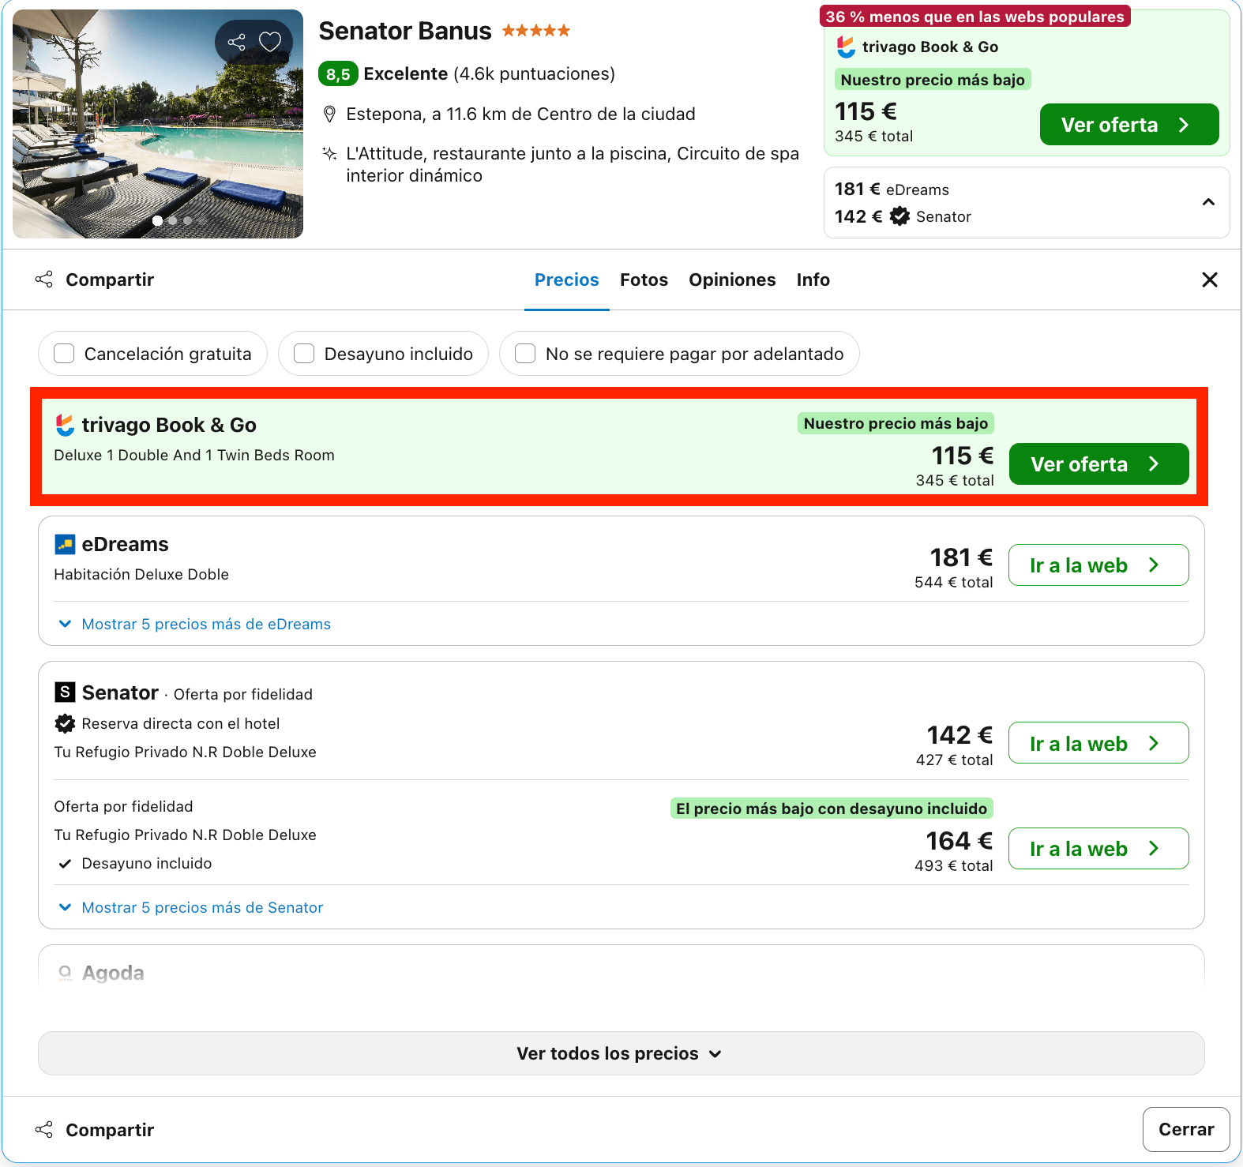Viewport: 1243px width, 1167px height.
Task: Expand Ver todos los precios
Action: 621,1053
